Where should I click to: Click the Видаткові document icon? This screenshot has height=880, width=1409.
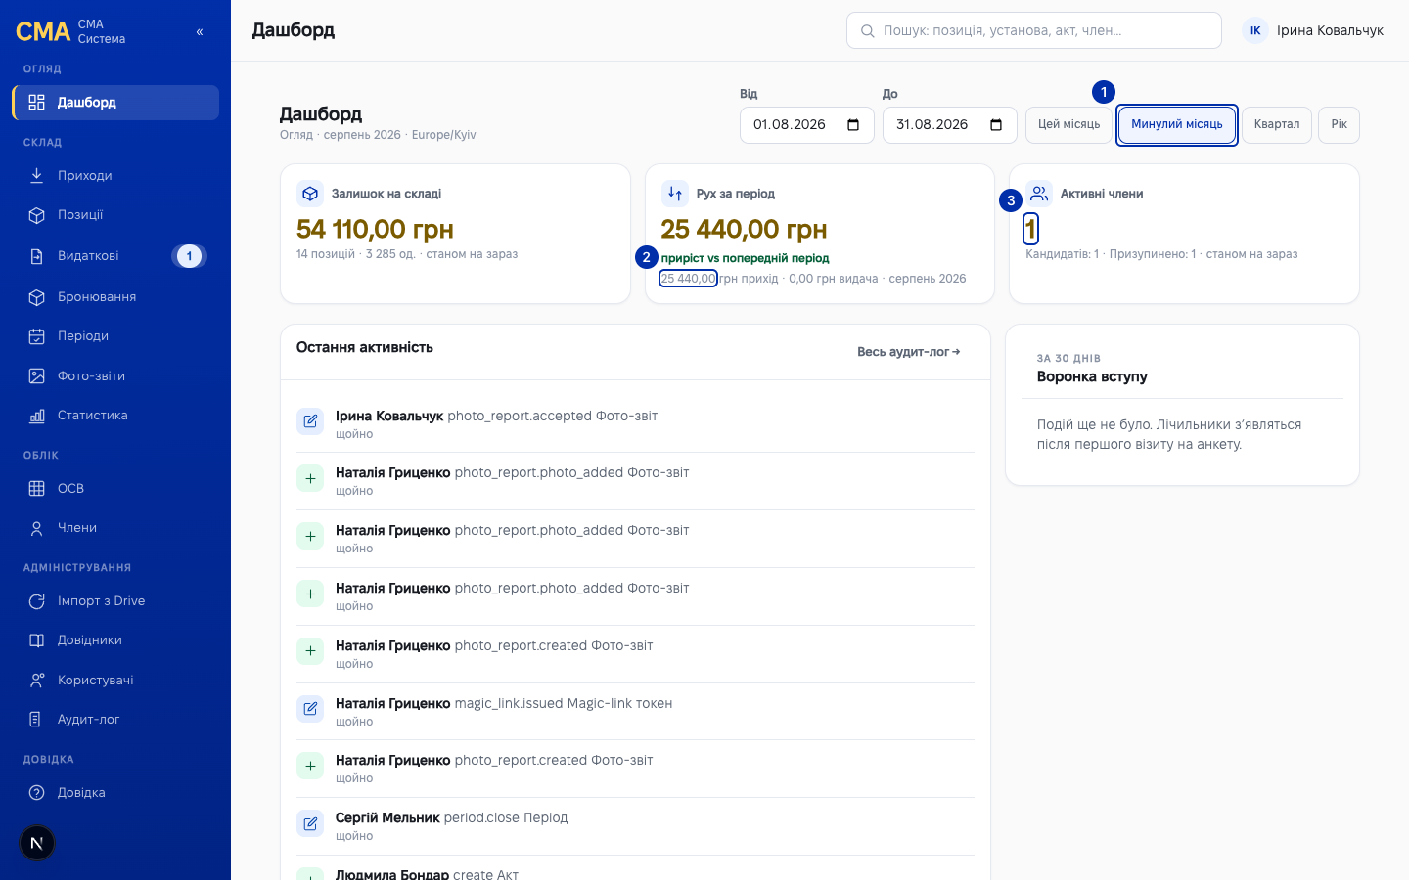pos(36,256)
